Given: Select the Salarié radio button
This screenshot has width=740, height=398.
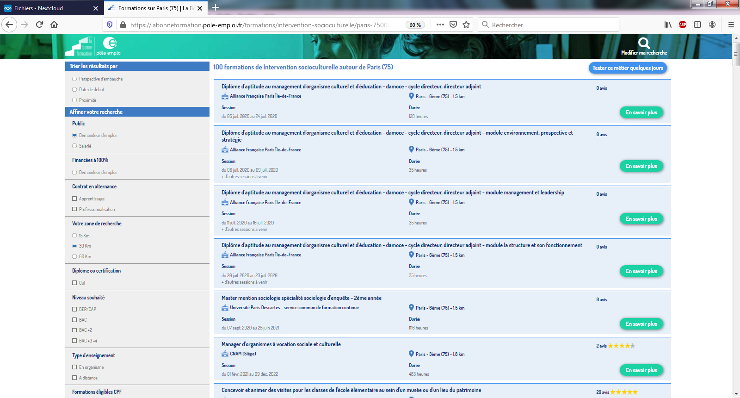Looking at the screenshot, I should pyautogui.click(x=74, y=146).
